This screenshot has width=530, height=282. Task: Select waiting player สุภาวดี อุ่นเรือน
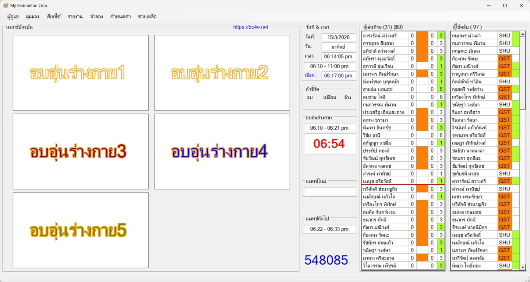[385, 66]
